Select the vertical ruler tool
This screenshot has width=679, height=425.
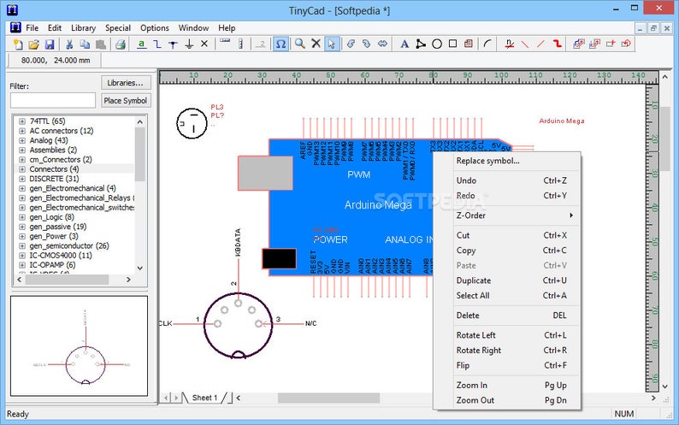pyautogui.click(x=241, y=44)
